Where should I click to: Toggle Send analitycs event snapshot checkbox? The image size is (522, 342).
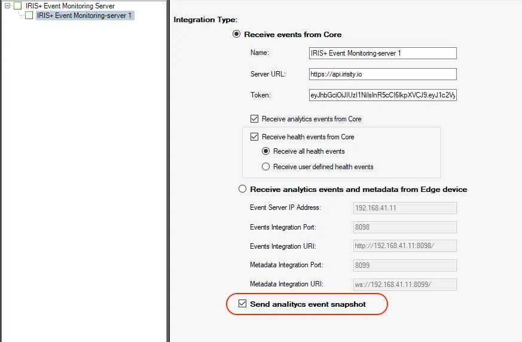coord(242,304)
